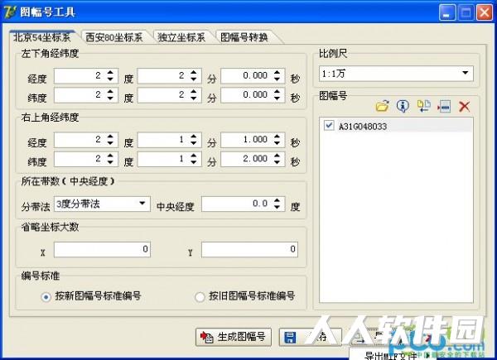Decrease lower-left 经度 degrees spinner
497x360 pixels.
tap(110, 79)
